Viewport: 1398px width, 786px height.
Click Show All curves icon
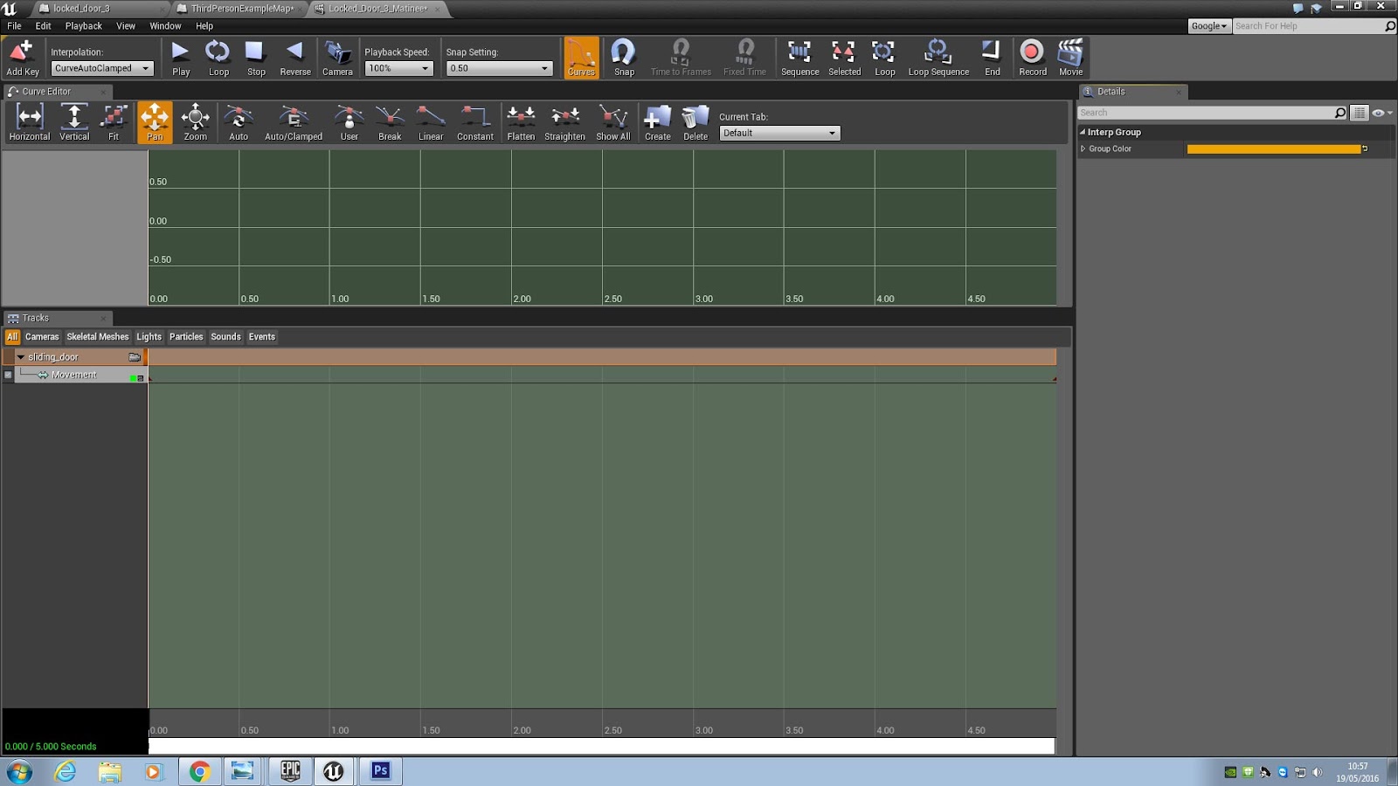coord(613,122)
